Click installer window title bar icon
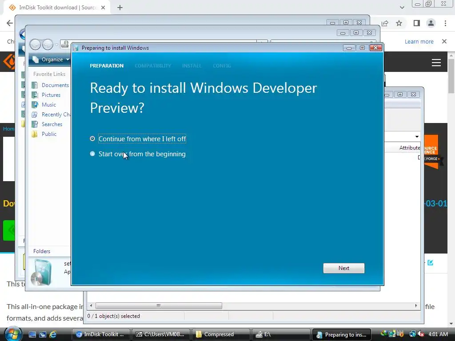455x341 pixels. [x=76, y=48]
